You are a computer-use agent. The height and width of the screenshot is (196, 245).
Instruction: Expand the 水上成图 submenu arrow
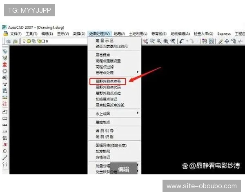point(138,113)
